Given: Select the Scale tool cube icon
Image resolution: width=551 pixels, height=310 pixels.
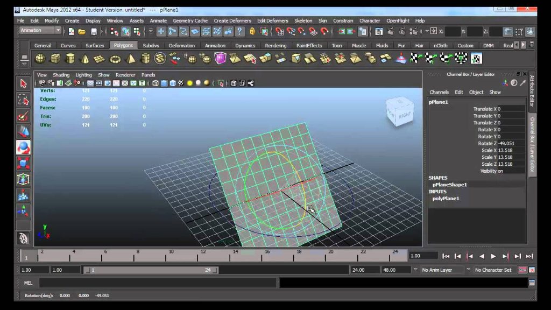Looking at the screenshot, I should [x=23, y=164].
